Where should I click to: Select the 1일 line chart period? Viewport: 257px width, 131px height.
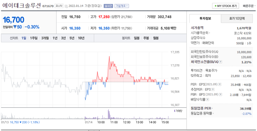(x=24, y=38)
